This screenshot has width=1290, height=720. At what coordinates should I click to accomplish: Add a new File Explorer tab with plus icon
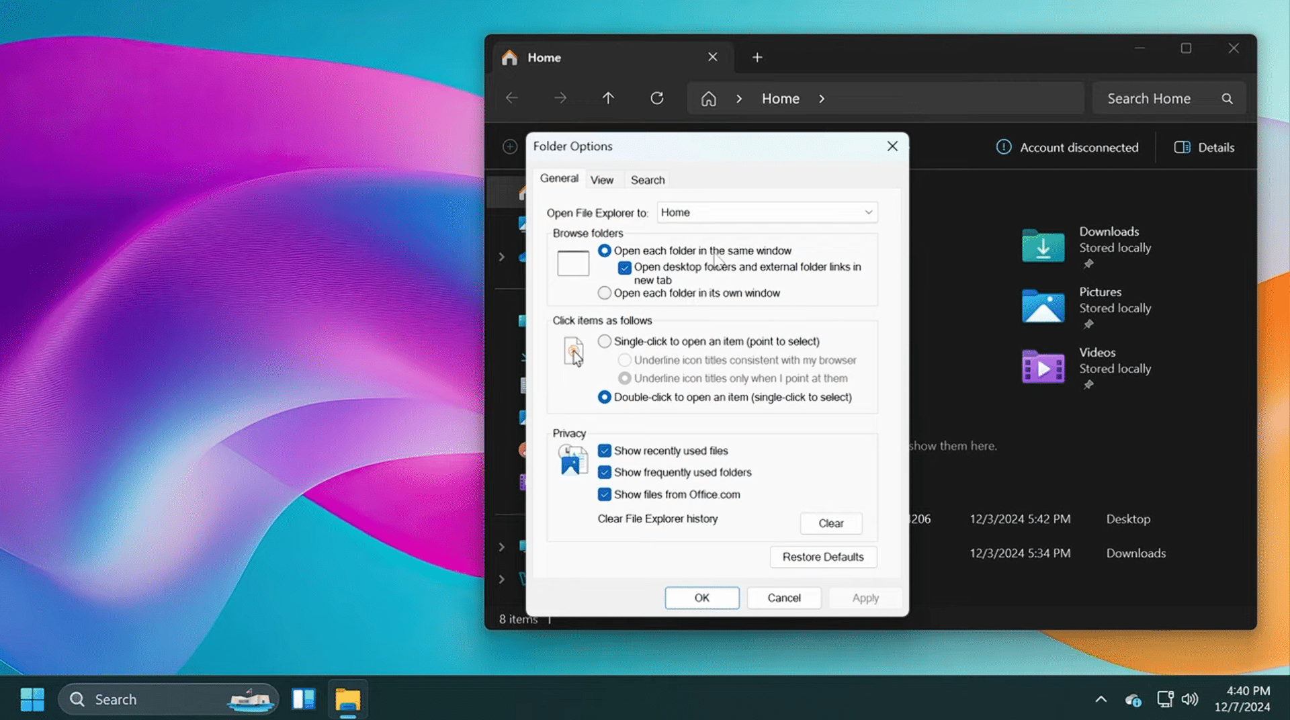[x=757, y=58]
